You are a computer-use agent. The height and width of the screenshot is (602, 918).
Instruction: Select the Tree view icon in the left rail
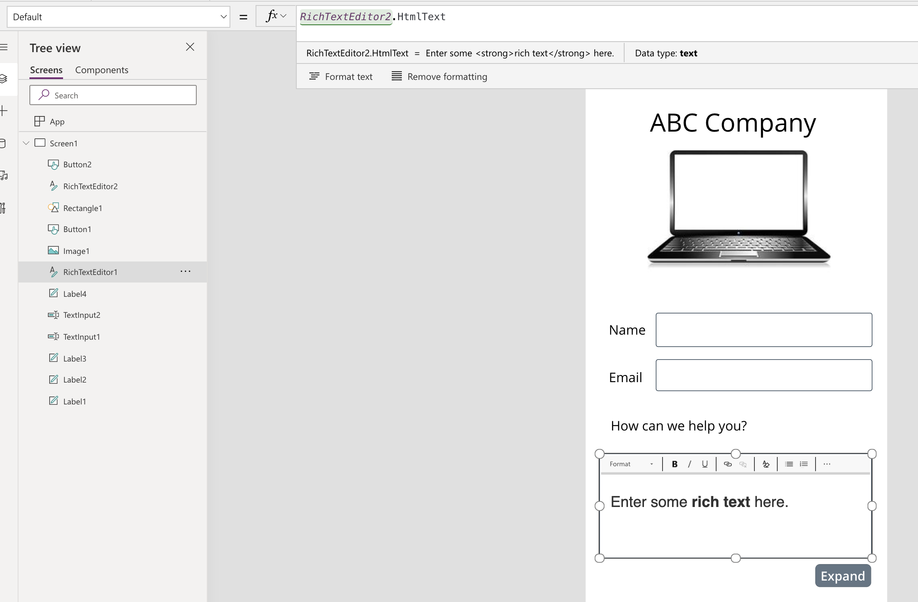pos(4,79)
